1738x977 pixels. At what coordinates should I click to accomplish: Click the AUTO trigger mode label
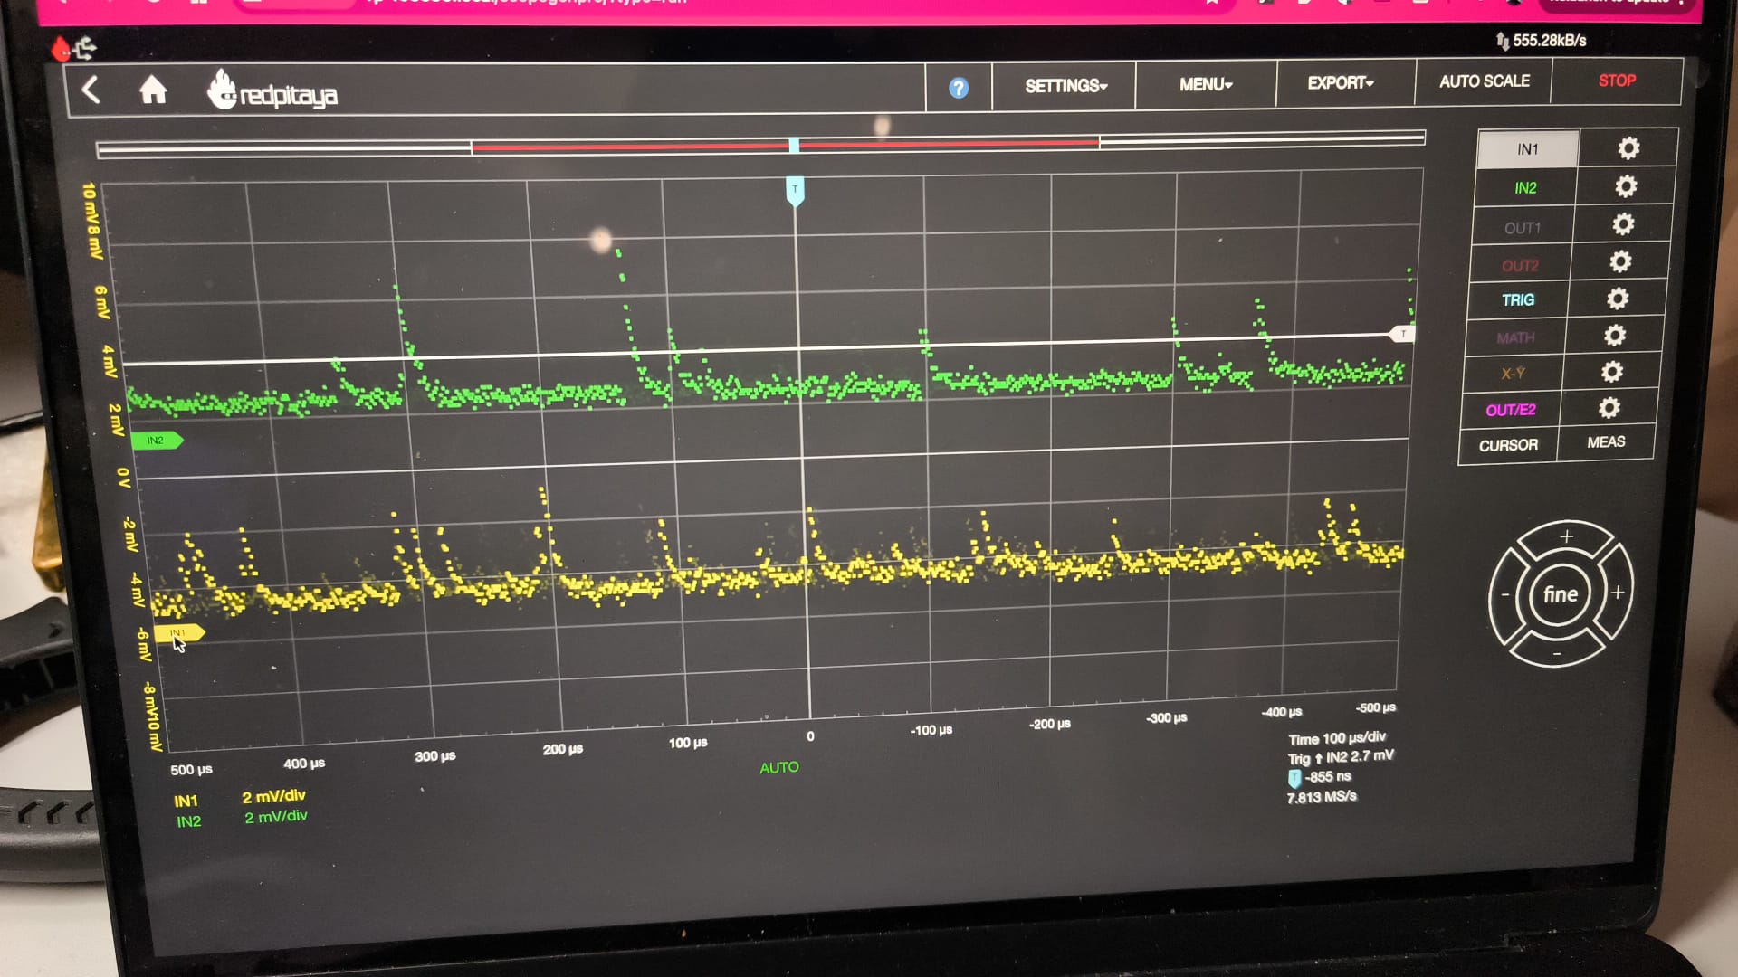click(779, 768)
